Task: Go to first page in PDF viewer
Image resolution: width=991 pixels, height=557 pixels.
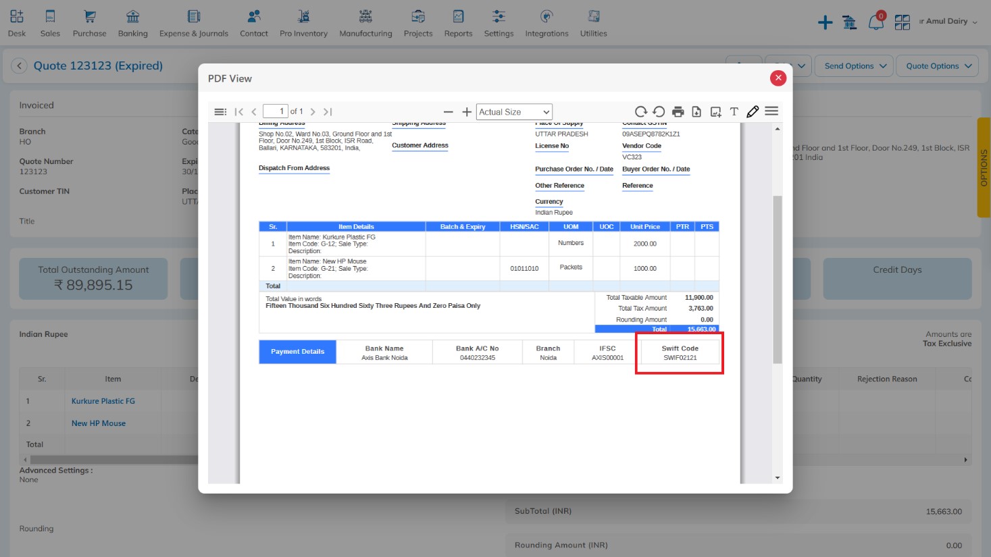Action: [x=238, y=111]
